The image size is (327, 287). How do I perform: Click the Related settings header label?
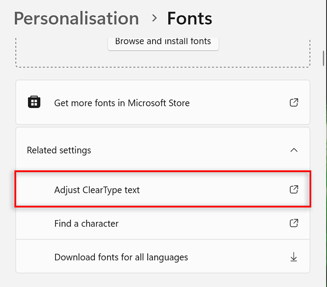(59, 150)
